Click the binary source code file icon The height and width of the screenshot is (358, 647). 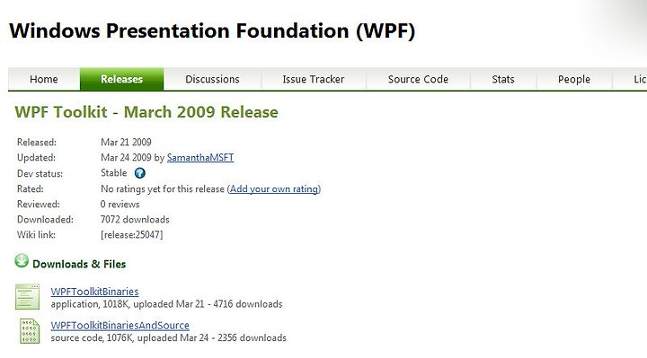coord(30,331)
